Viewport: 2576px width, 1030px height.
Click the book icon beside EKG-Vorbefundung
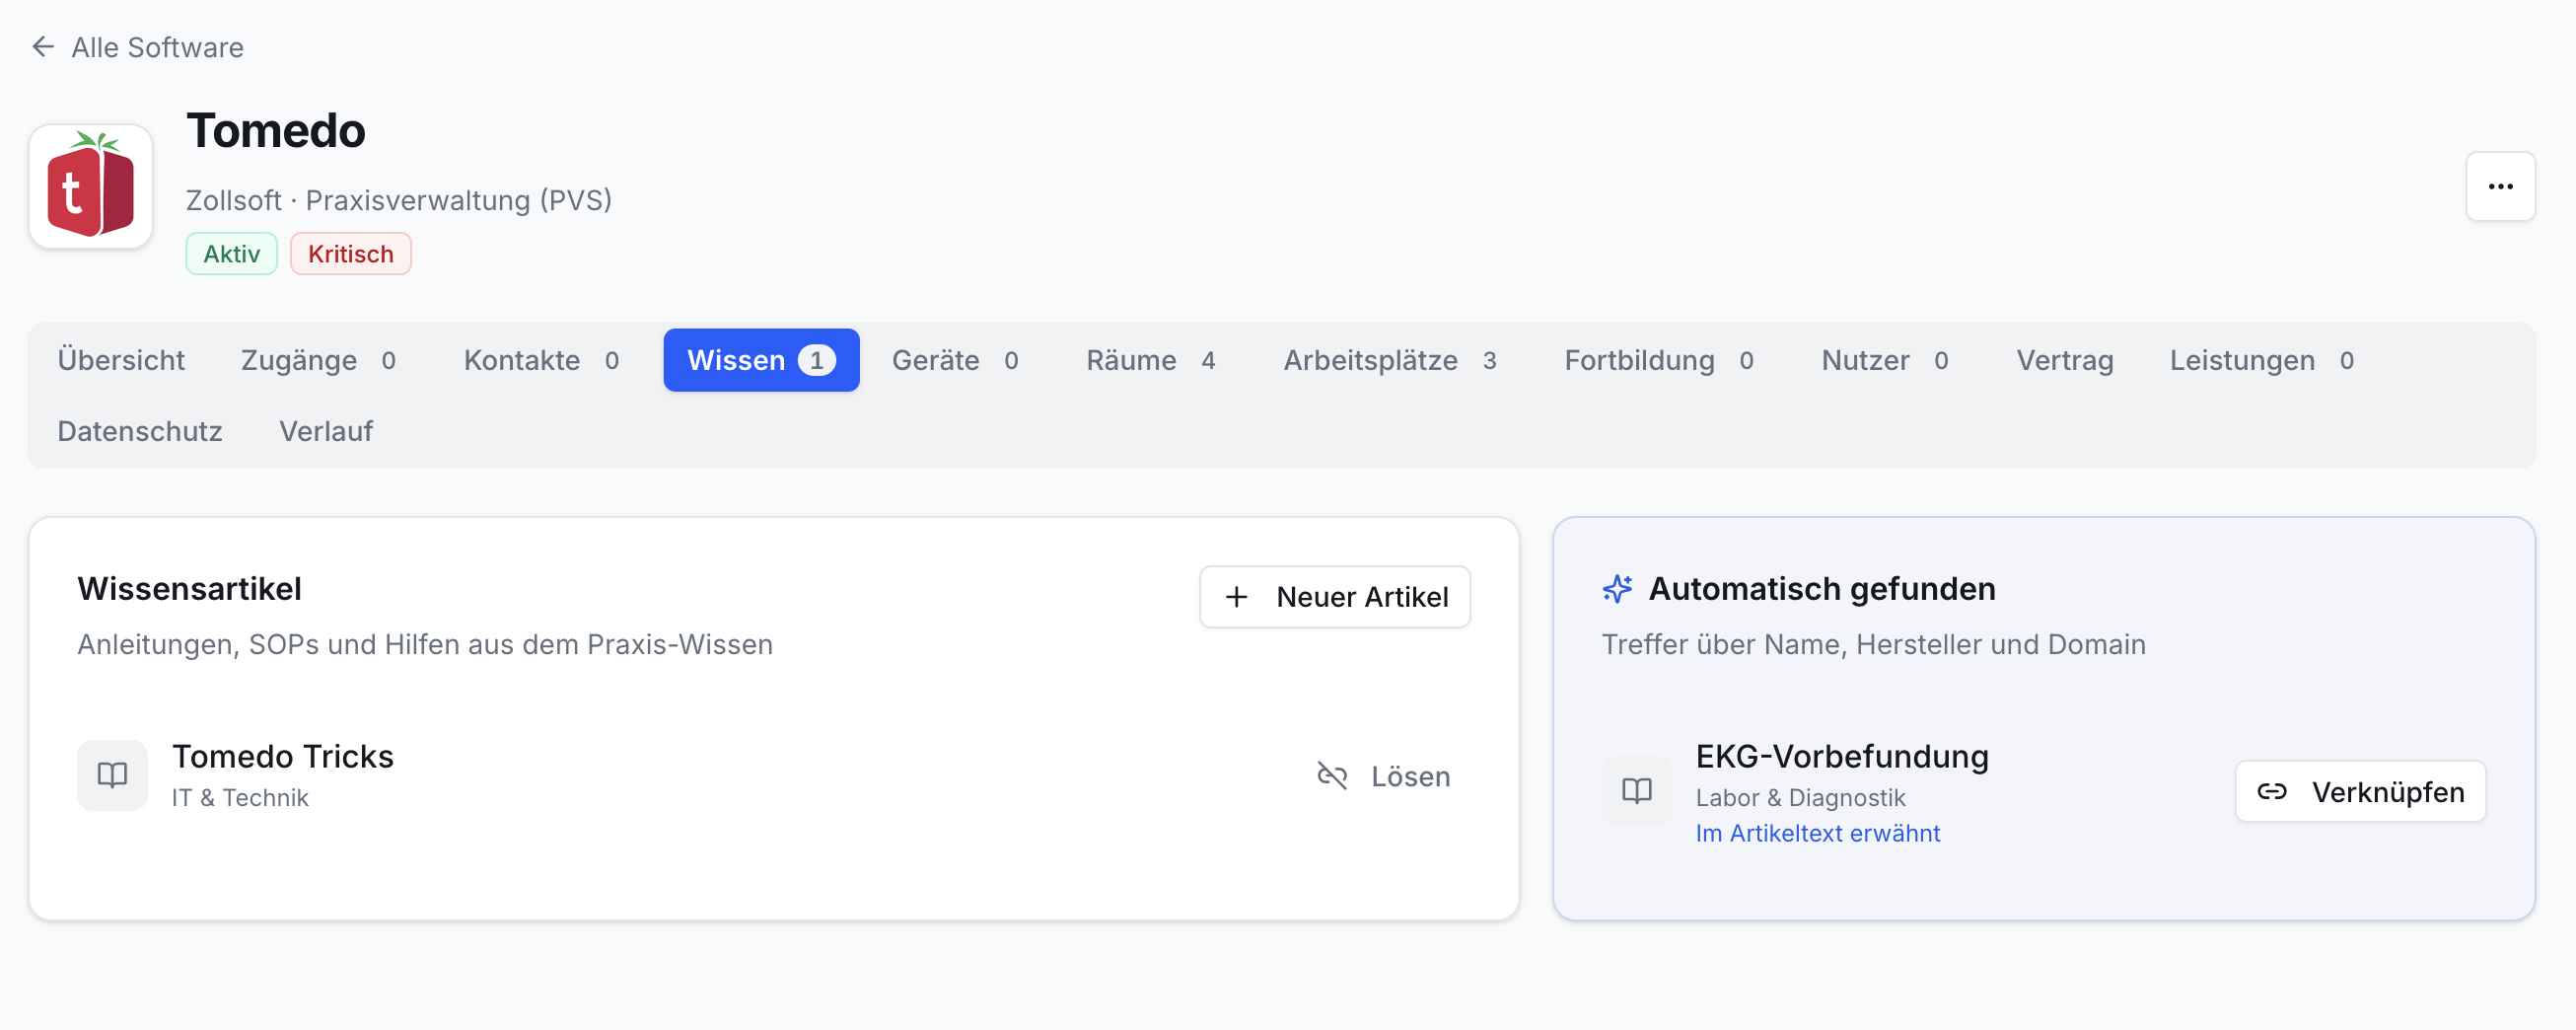pos(1637,791)
